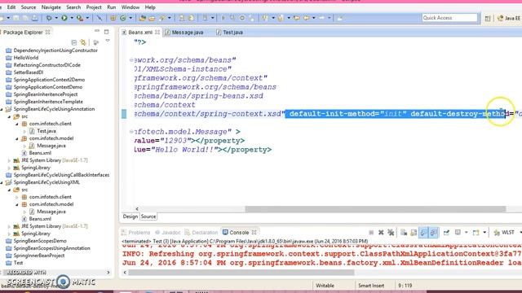Viewport: 522px width, 293px height.
Task: Minimize the Package Explorer view
Action: [x=97, y=31]
